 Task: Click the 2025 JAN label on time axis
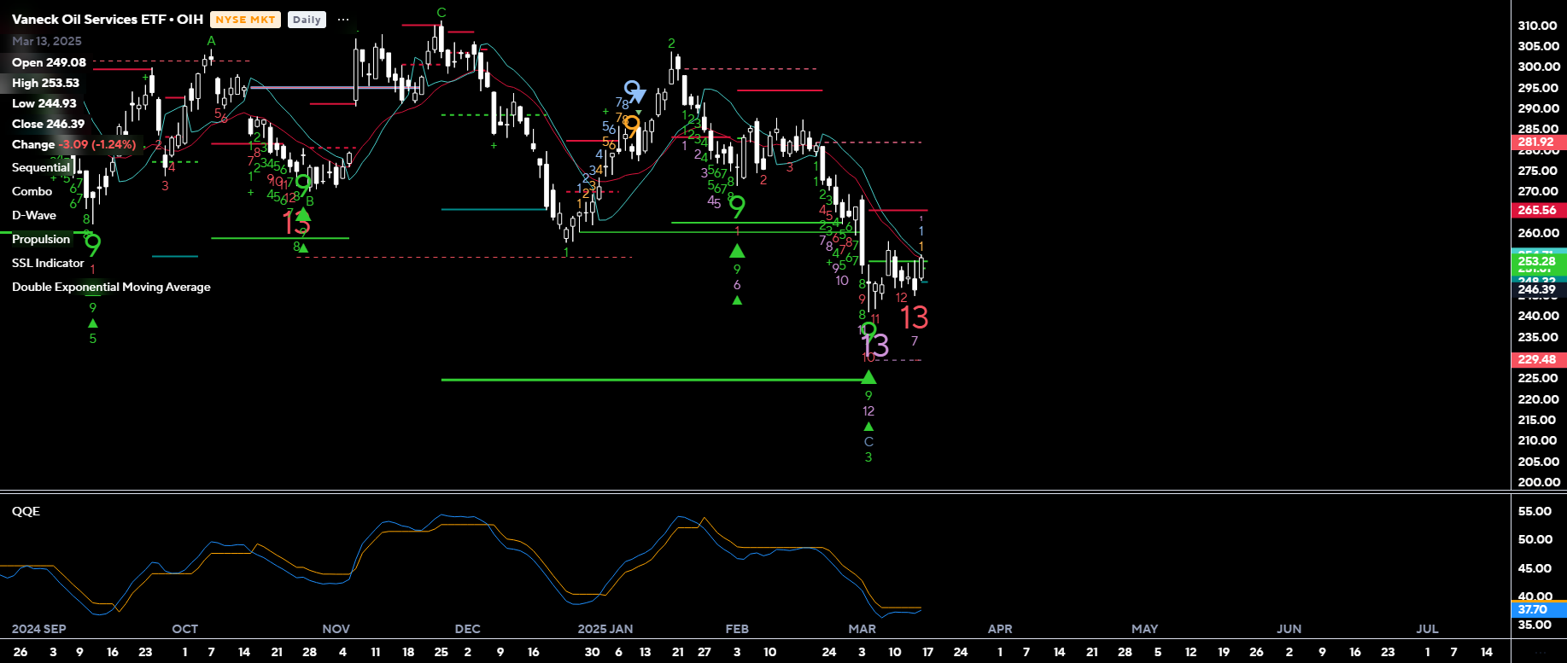tap(605, 629)
